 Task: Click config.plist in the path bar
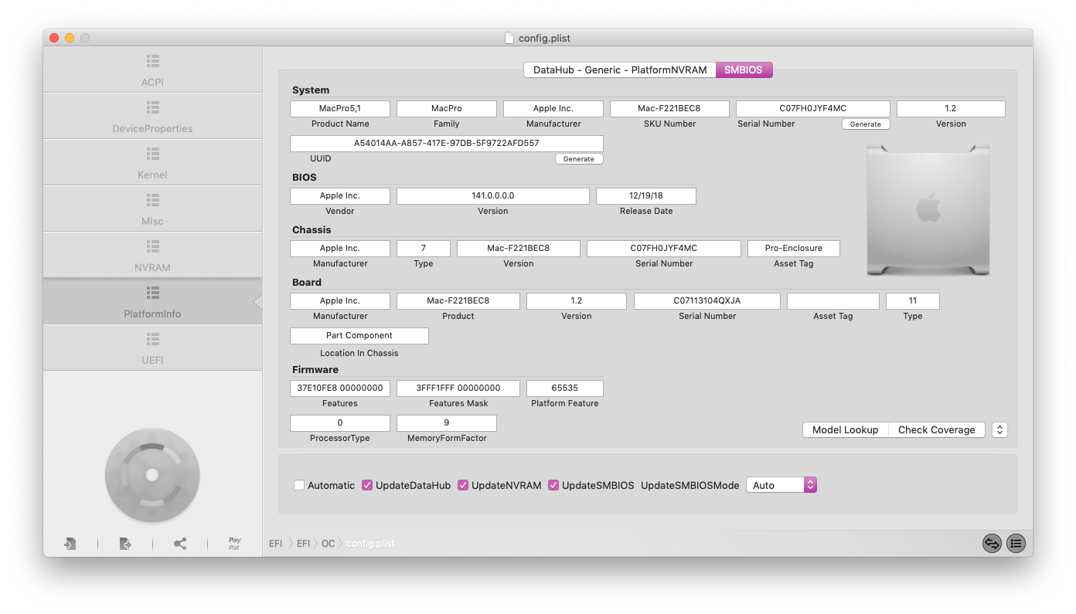click(x=370, y=544)
